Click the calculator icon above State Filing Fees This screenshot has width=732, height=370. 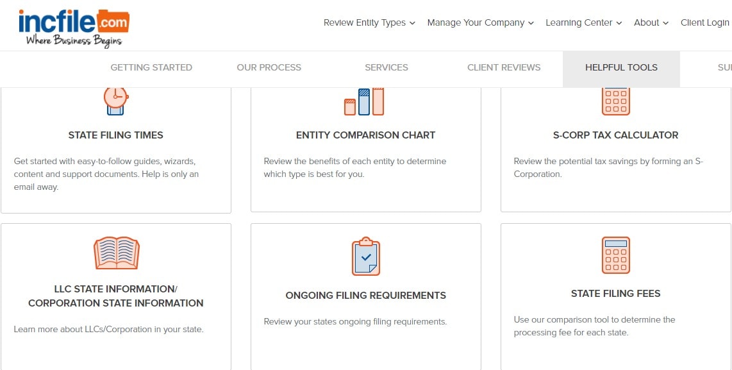(x=616, y=255)
